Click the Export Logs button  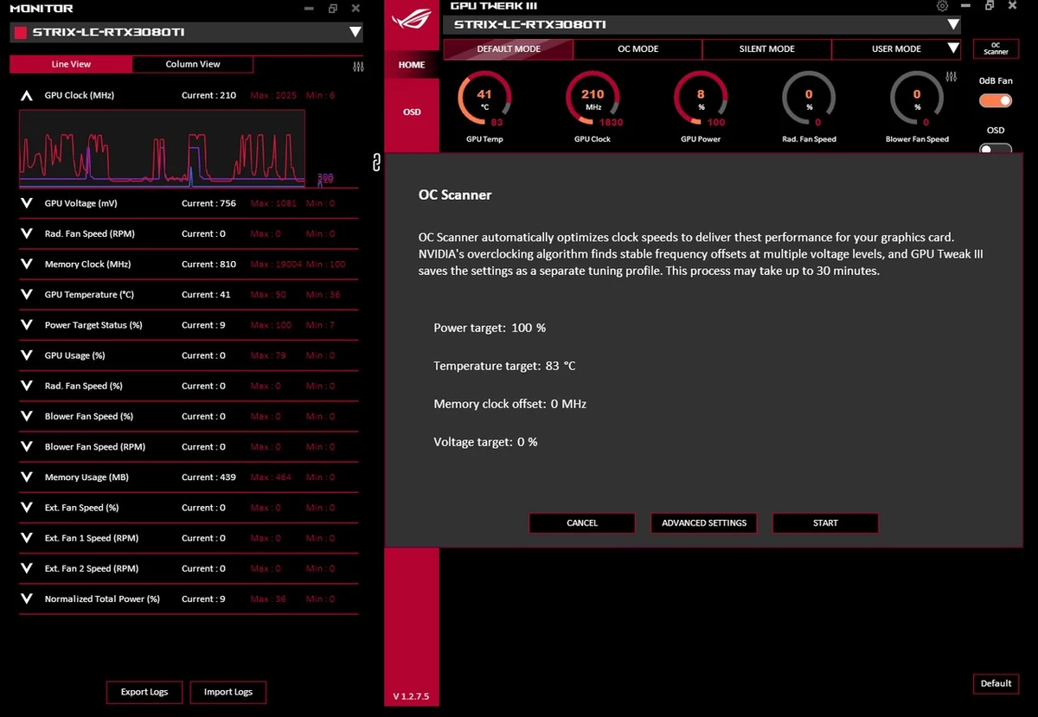[x=144, y=692]
